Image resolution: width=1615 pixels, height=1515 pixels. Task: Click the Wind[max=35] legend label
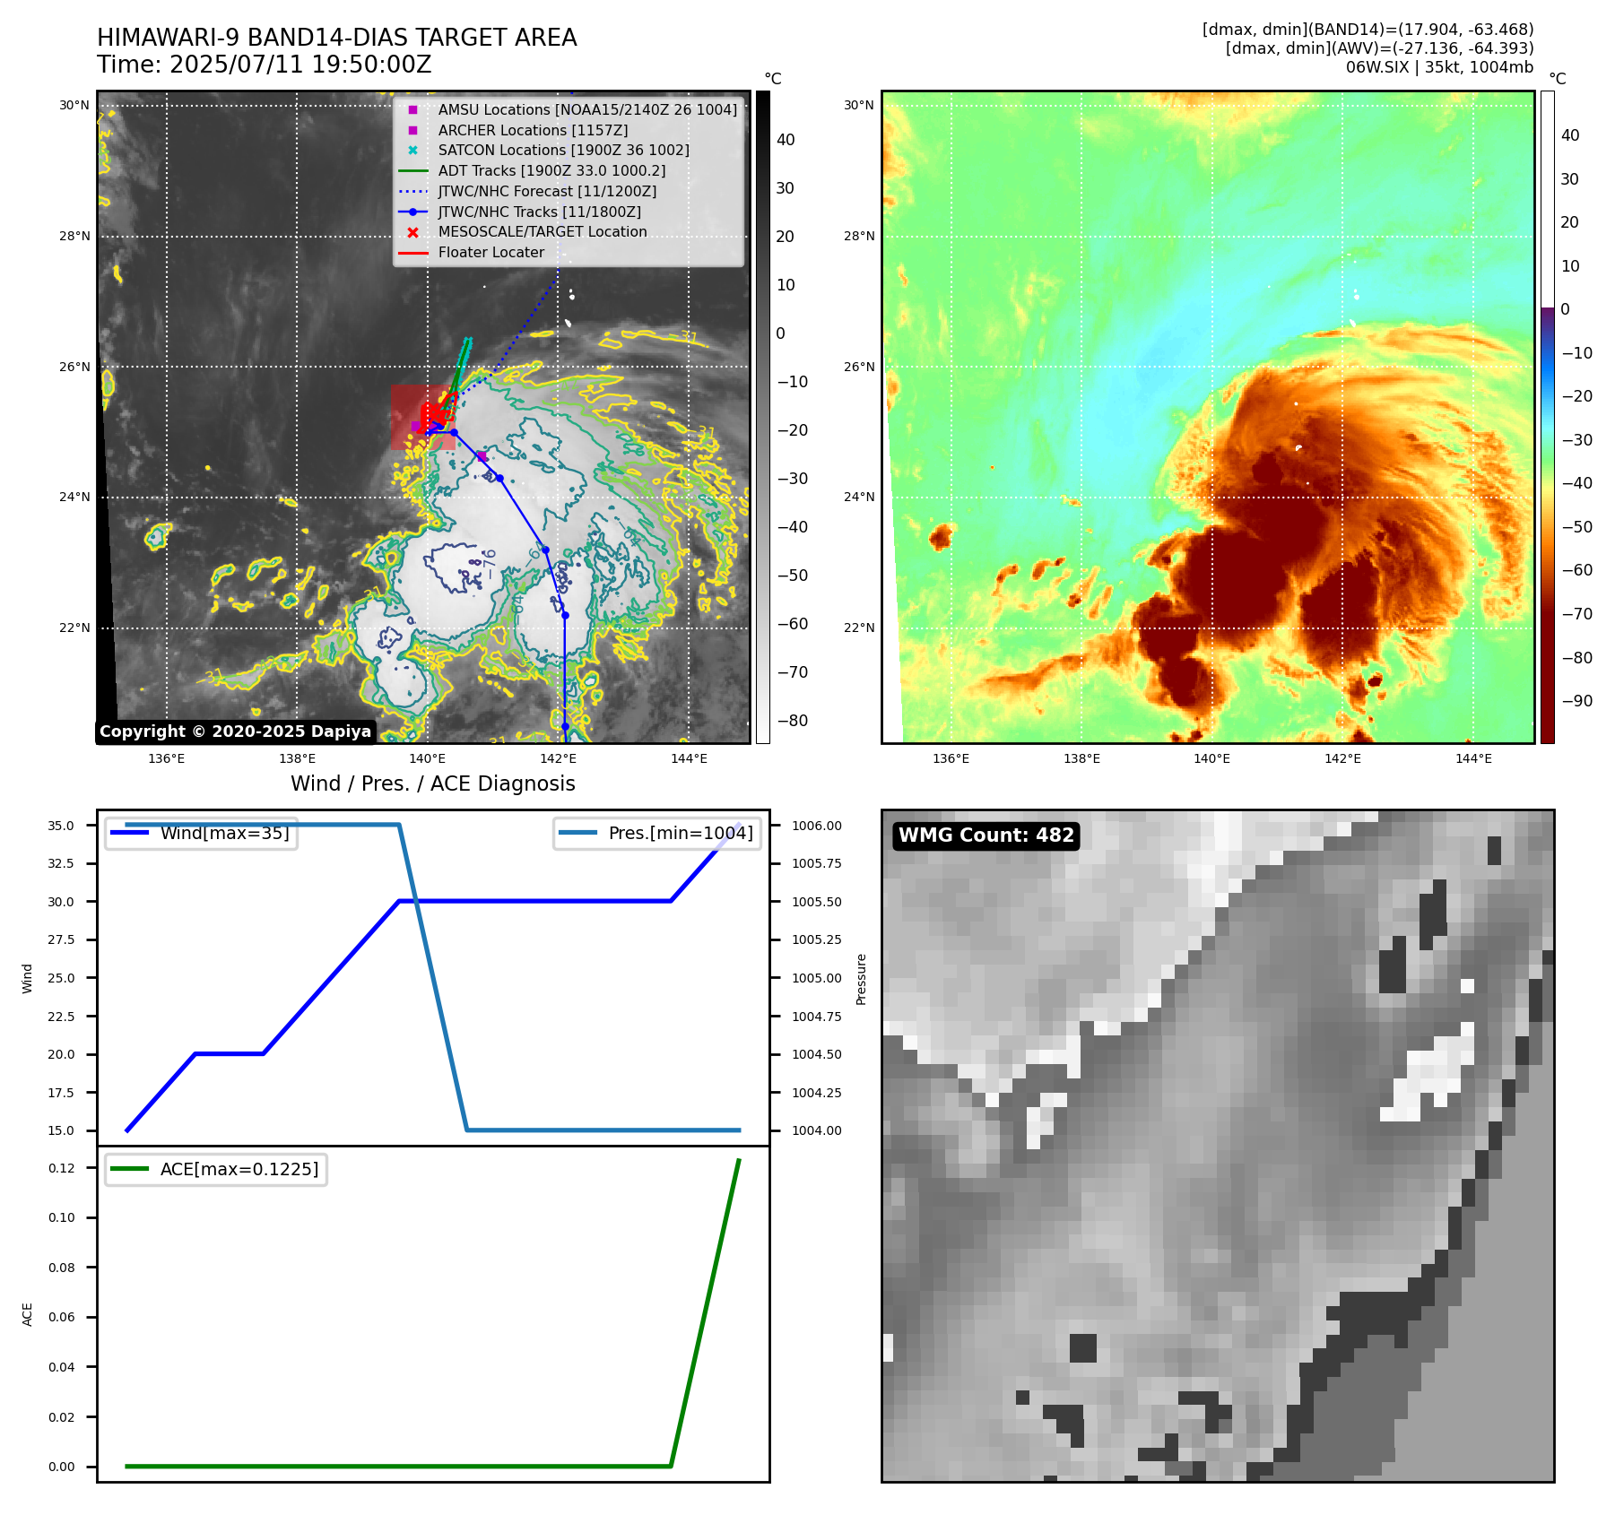point(225,833)
